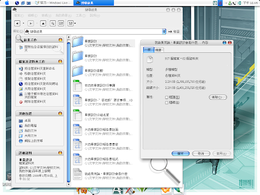Click the file list scrollbar up arrow

(x=69, y=37)
